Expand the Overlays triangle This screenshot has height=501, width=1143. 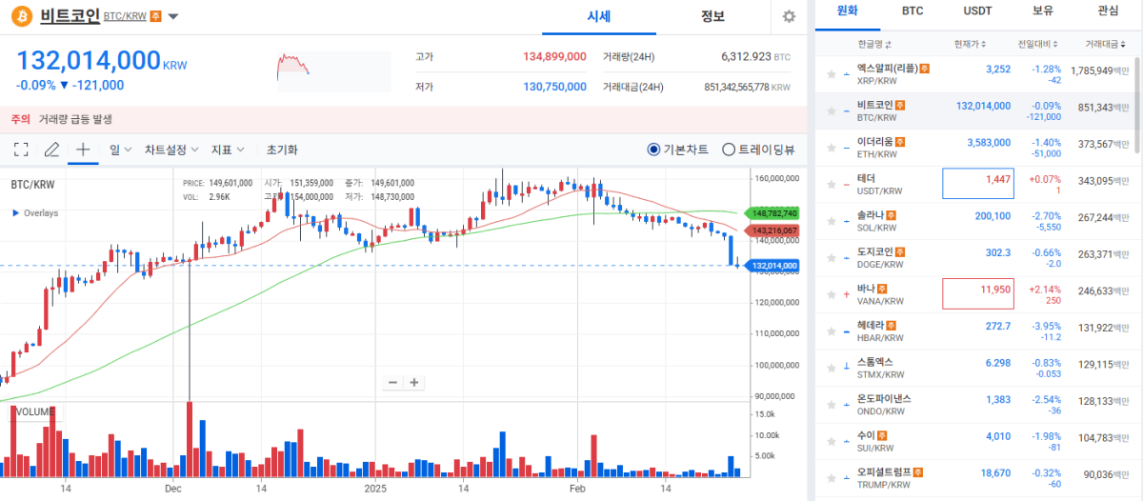[x=15, y=213]
